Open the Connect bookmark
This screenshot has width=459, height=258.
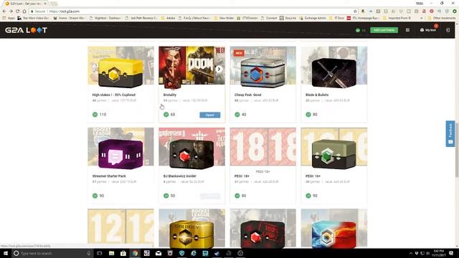click(269, 18)
